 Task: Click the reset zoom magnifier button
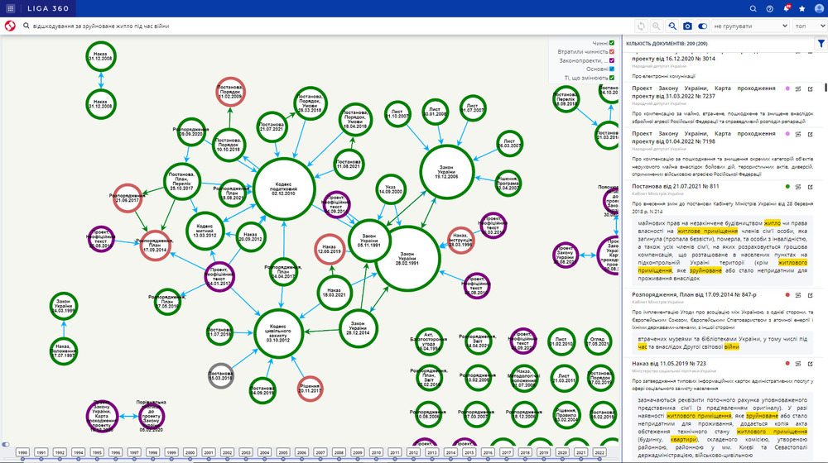[672, 26]
